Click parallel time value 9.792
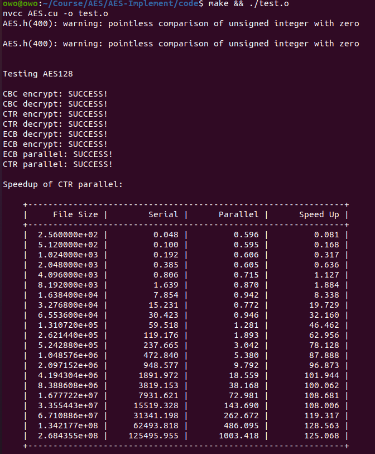Screen dimensions: 375x454 (246, 365)
